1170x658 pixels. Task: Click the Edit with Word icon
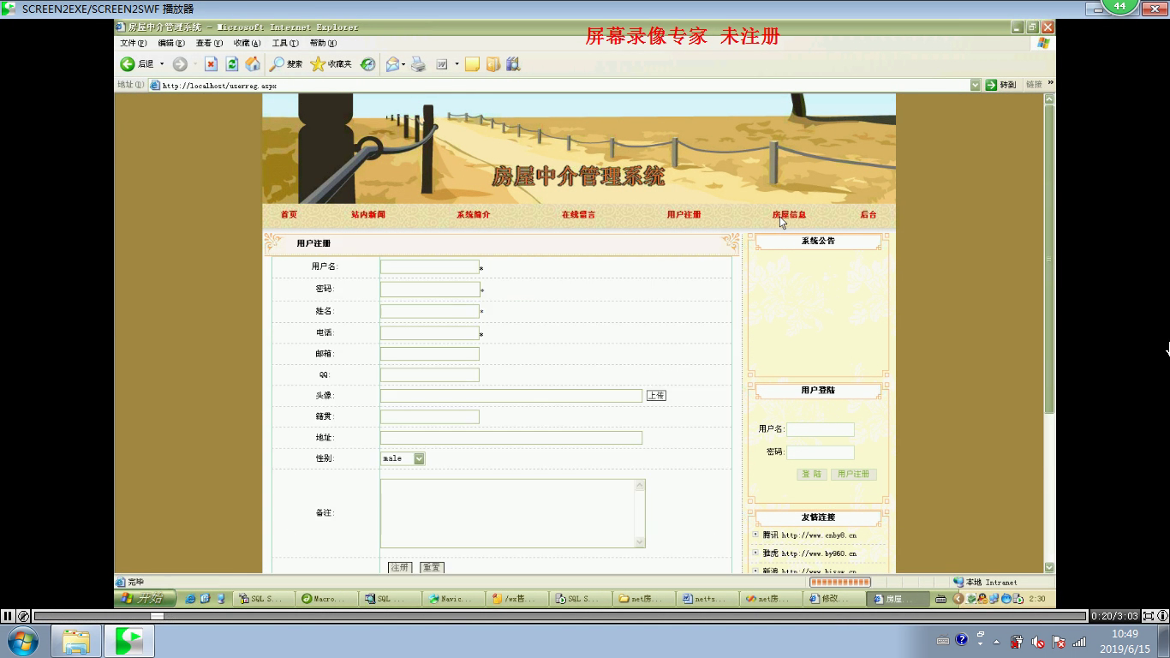tap(442, 64)
